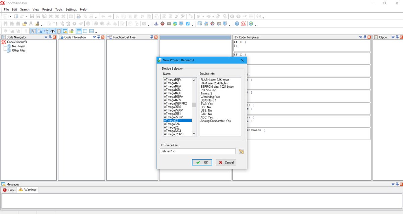Open the Edit menu

click(x=14, y=9)
